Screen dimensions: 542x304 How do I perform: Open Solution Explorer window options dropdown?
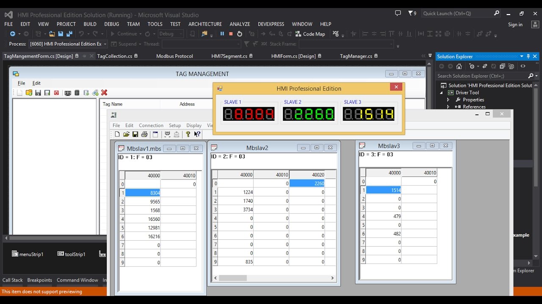pos(522,57)
